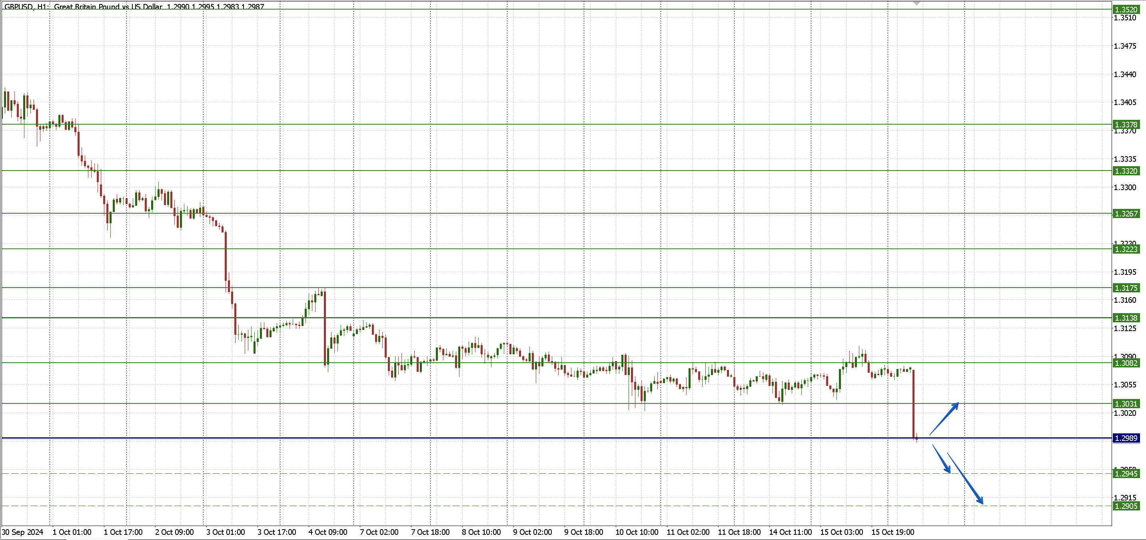Viewport: 1146px width, 540px height.
Task: Click the 3 Oct 17:00 time label
Action: click(x=277, y=532)
